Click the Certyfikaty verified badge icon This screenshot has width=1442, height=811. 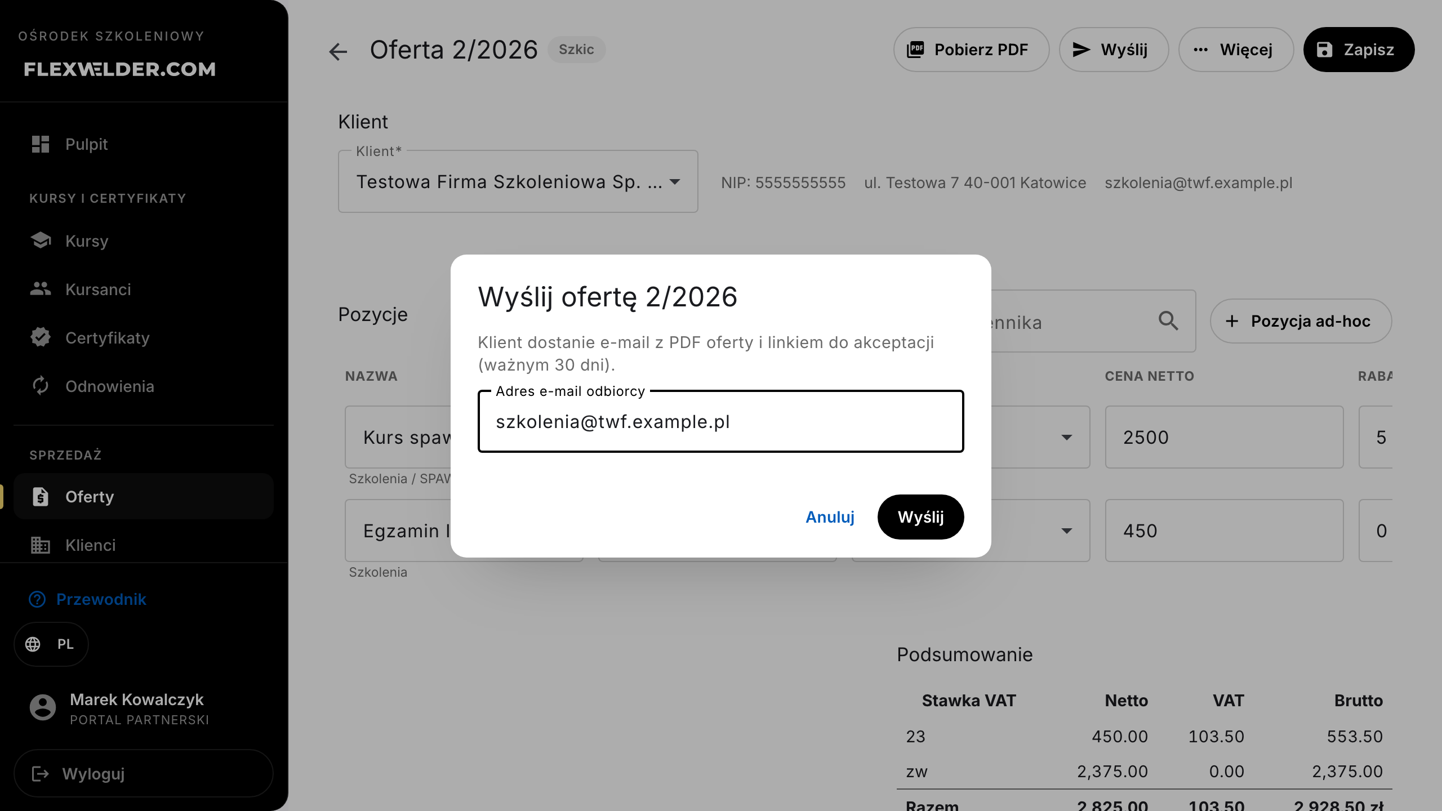[41, 337]
